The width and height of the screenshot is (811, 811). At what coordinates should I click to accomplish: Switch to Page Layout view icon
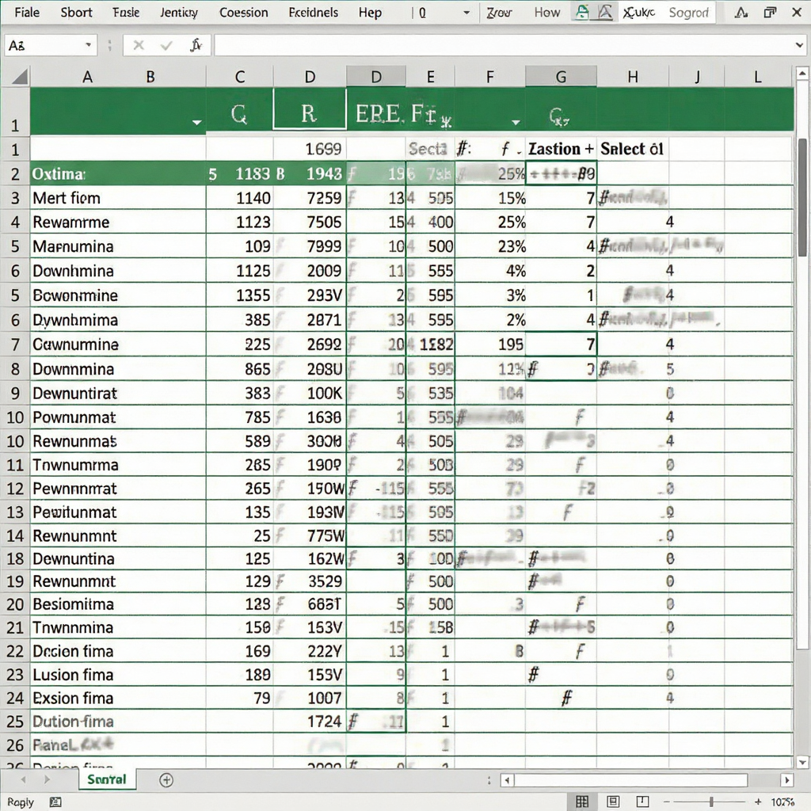tap(613, 801)
